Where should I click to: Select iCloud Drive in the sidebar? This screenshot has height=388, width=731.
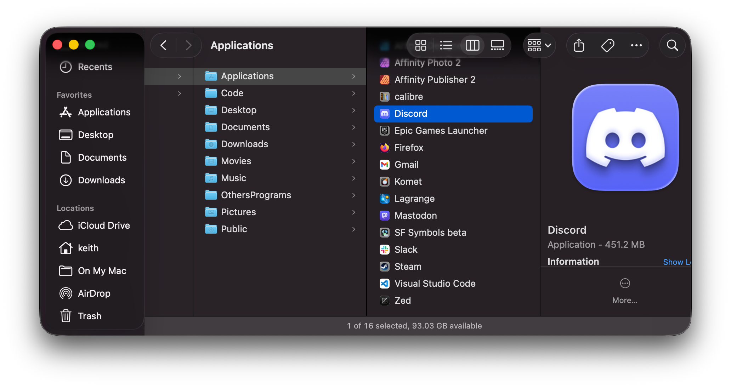pos(94,226)
